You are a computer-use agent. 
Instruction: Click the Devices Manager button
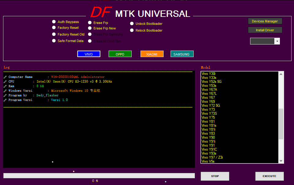click(265, 21)
